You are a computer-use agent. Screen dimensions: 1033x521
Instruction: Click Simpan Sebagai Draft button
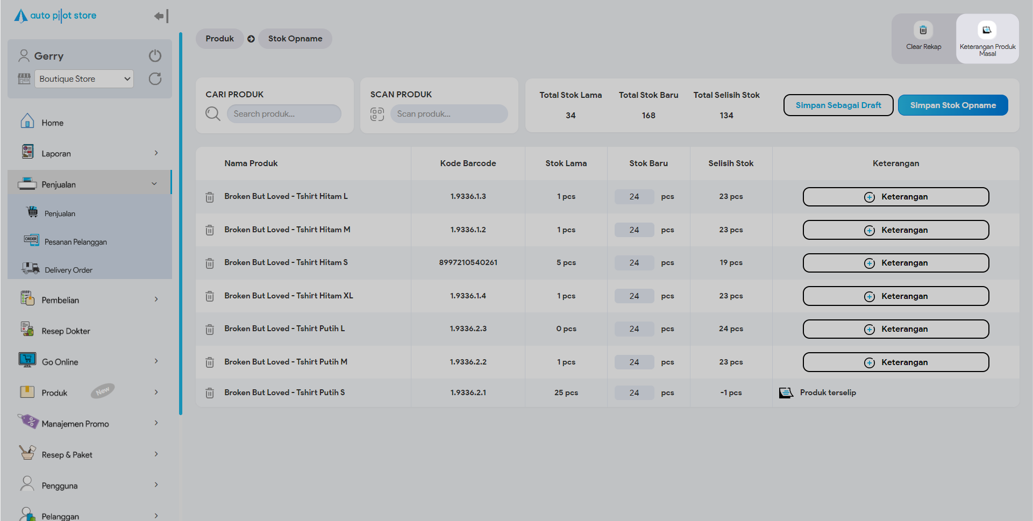(838, 105)
